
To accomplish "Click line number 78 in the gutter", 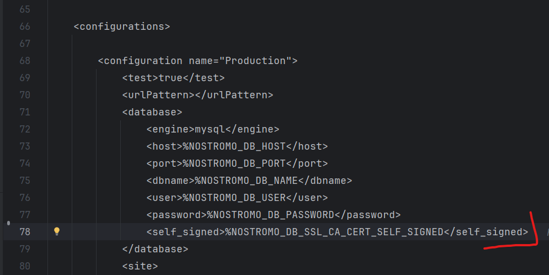I will point(24,232).
